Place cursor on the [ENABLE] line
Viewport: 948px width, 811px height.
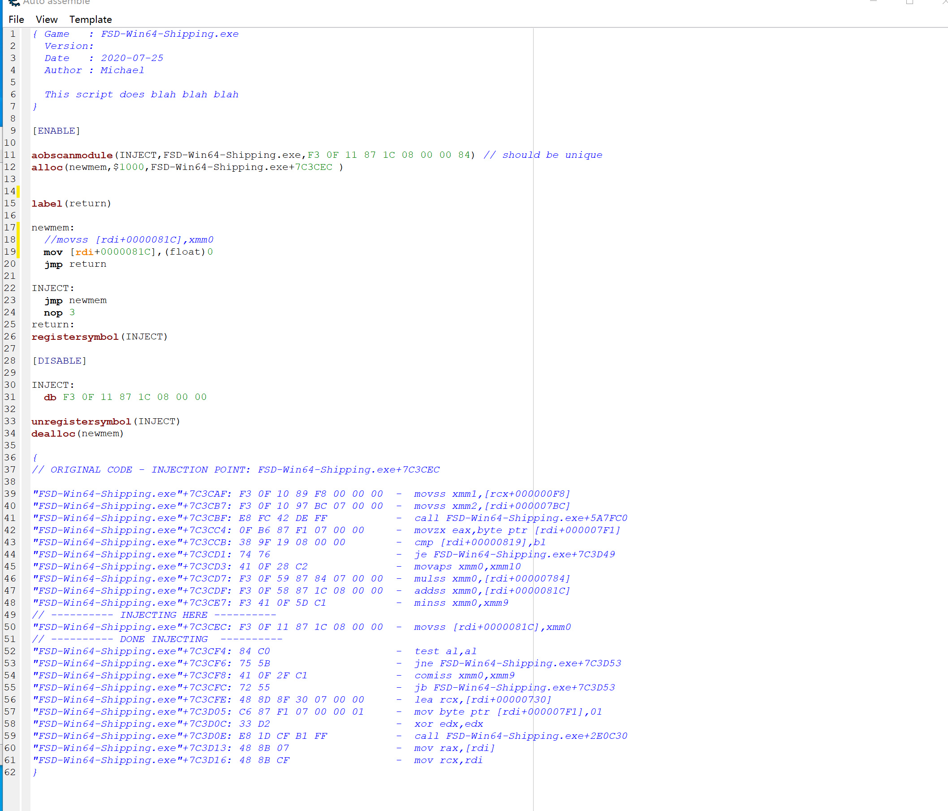point(56,131)
